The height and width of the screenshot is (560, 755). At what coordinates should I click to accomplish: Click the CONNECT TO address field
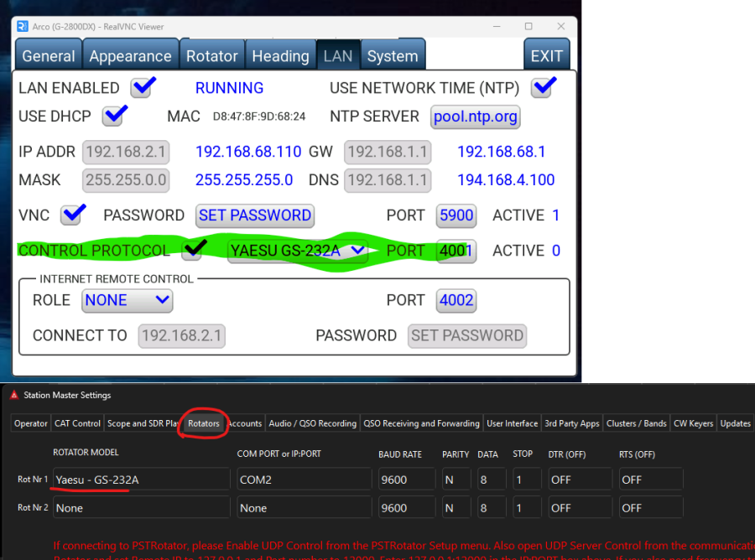pyautogui.click(x=181, y=335)
